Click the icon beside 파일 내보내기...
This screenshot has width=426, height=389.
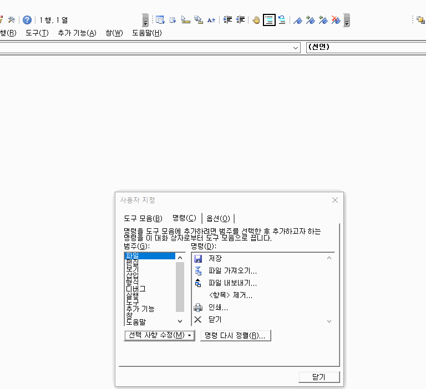coord(198,283)
